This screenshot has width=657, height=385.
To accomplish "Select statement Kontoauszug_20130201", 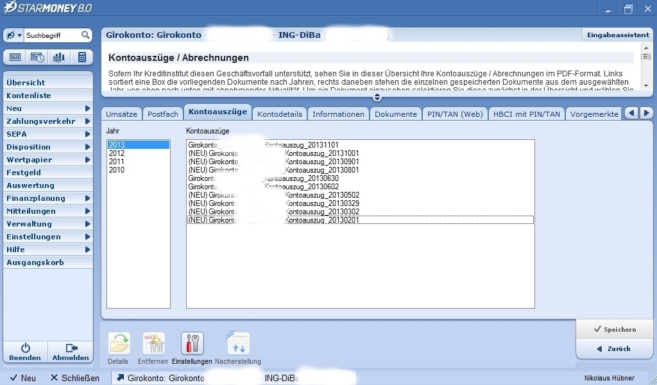I will point(361,220).
